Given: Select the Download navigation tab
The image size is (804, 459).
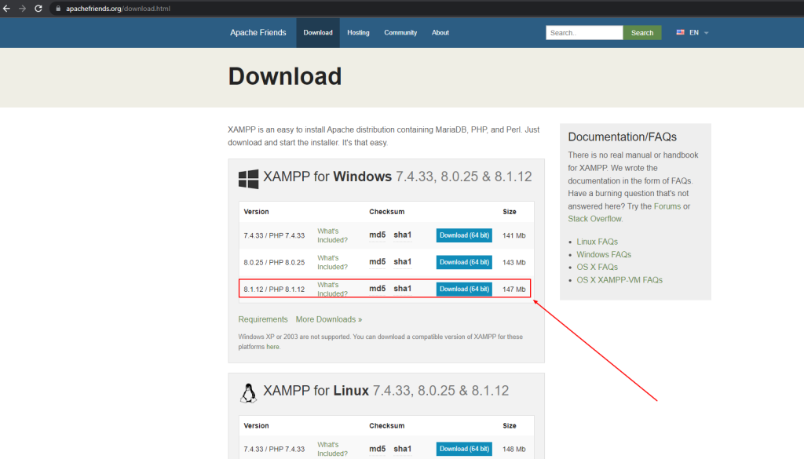Looking at the screenshot, I should click(318, 32).
